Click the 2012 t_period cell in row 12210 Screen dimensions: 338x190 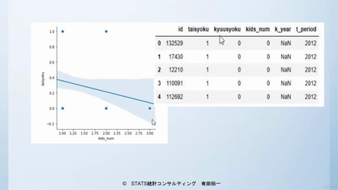311,70
